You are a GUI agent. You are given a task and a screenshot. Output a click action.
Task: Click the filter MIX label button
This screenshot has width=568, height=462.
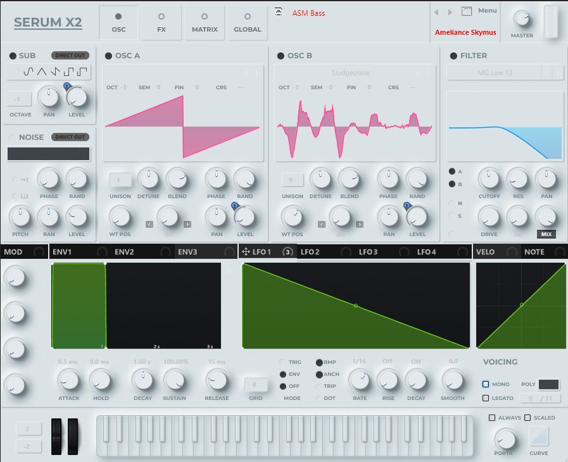click(546, 234)
